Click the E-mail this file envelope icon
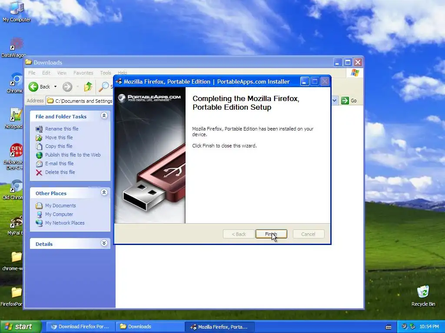445x333 pixels. pyautogui.click(x=39, y=163)
